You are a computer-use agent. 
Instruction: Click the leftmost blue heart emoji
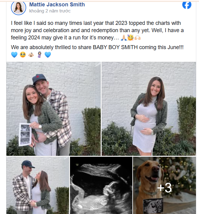coord(14,55)
